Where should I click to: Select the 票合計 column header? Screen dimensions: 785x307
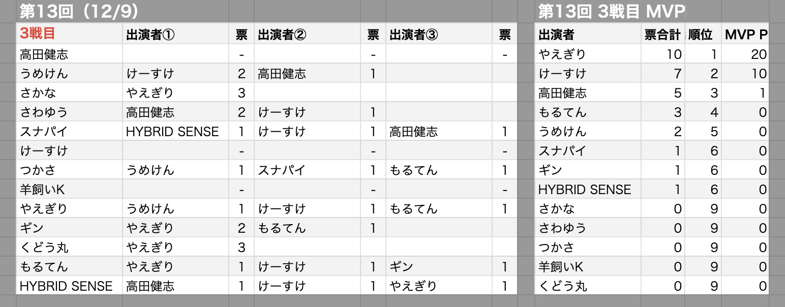coord(662,35)
